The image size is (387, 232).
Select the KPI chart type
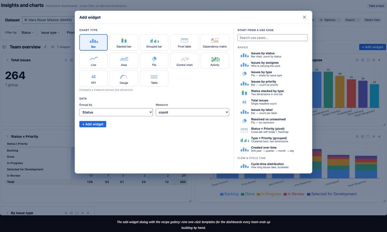[x=93, y=79]
